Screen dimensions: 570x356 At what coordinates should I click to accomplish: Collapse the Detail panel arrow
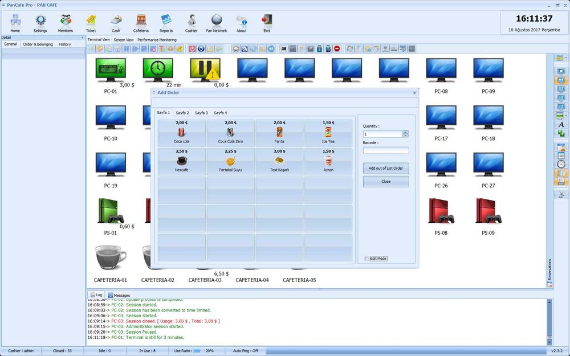pos(82,38)
